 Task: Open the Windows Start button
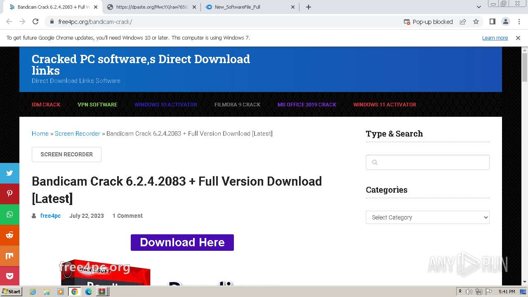tap(11, 292)
